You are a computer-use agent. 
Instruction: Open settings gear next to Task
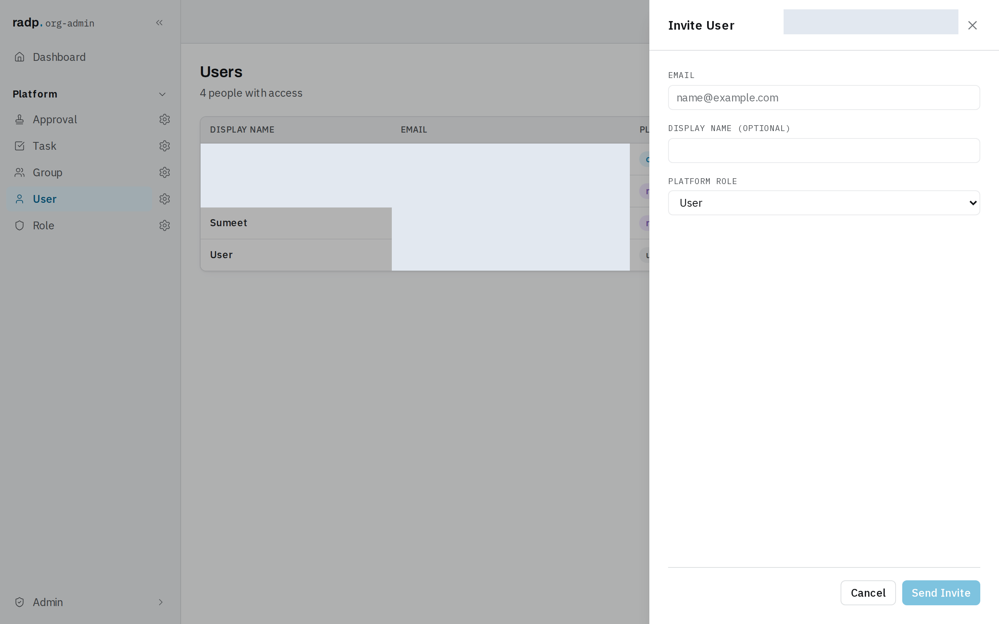pyautogui.click(x=165, y=146)
